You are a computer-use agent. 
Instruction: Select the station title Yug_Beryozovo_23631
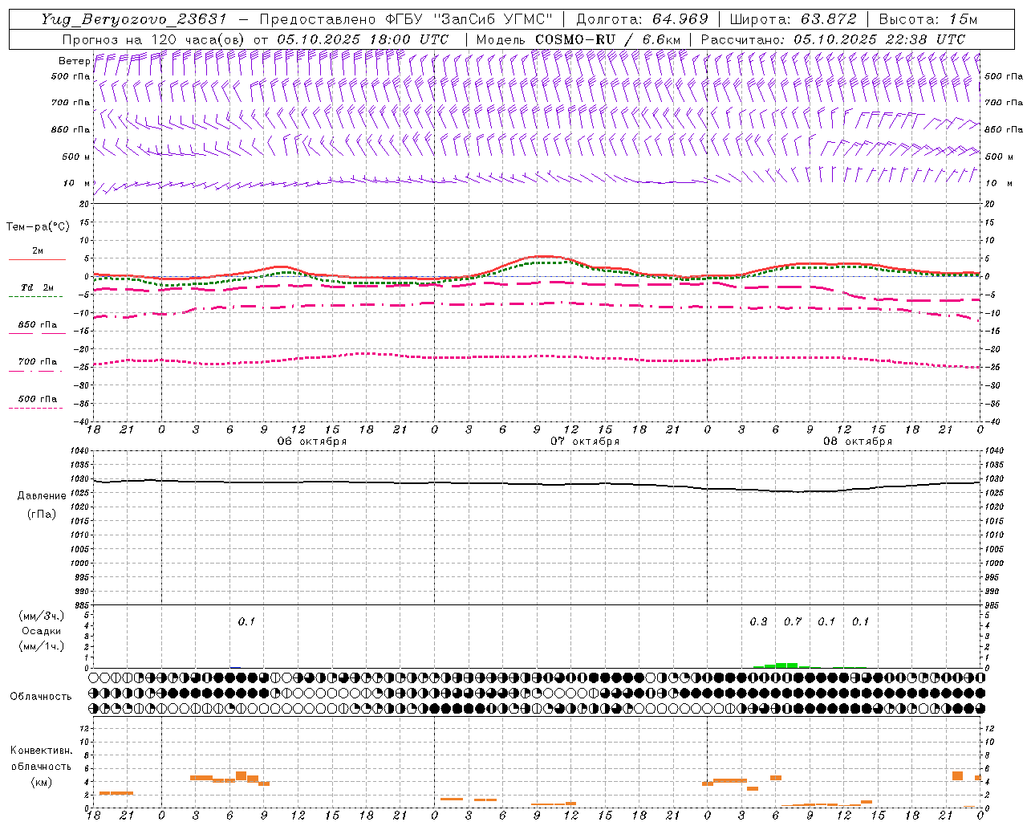point(134,19)
